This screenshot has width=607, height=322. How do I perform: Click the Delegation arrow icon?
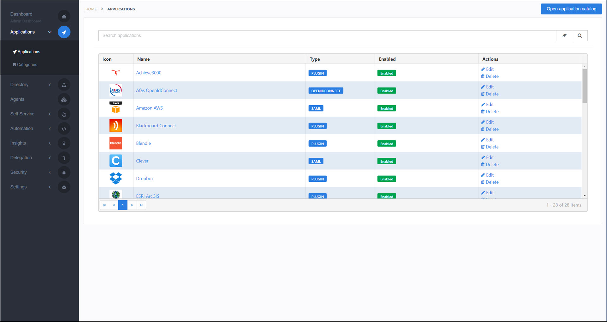coord(64,158)
